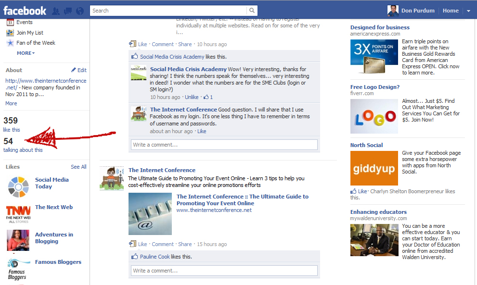This screenshot has width=477, height=285.
Task: Click the keyboard @ article thumbnail
Action: tap(150, 214)
